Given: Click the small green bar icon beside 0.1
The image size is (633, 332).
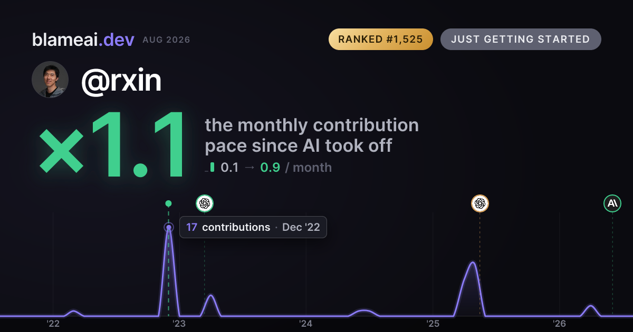Looking at the screenshot, I should pyautogui.click(x=212, y=167).
